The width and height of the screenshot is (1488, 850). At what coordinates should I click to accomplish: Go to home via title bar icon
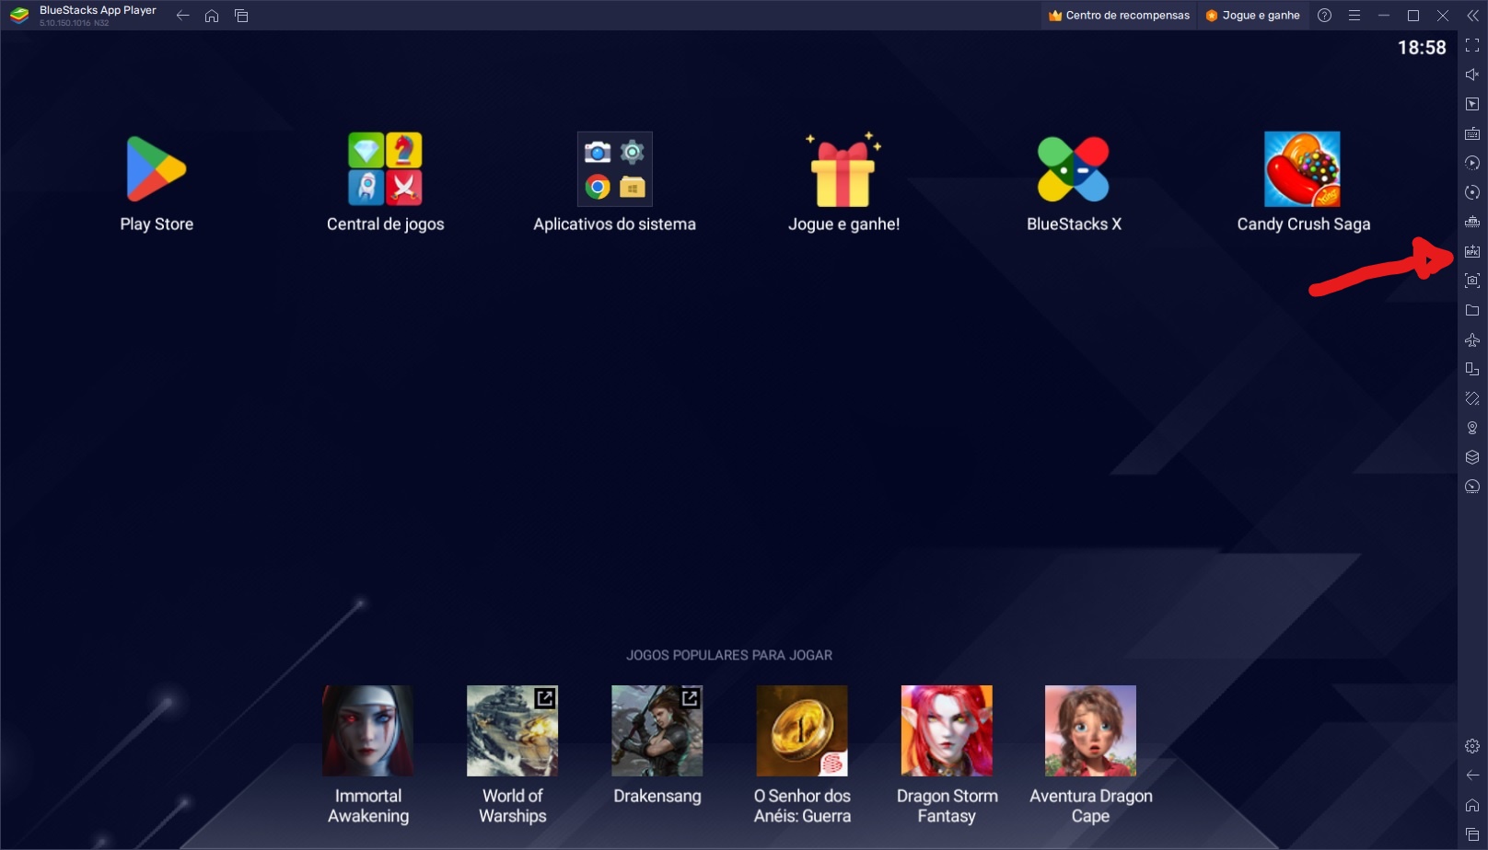(212, 16)
